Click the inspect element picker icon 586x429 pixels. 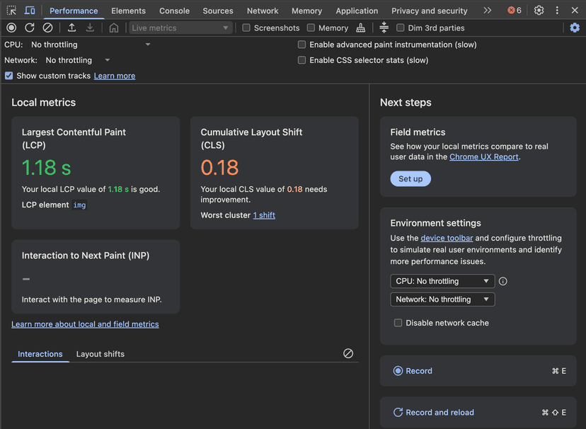(11, 11)
